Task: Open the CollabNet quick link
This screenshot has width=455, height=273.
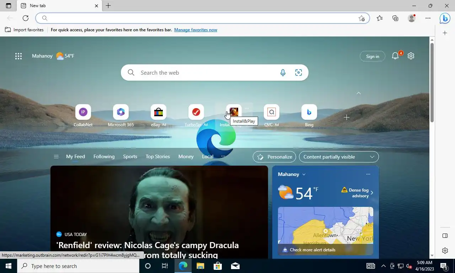Action: (x=83, y=116)
